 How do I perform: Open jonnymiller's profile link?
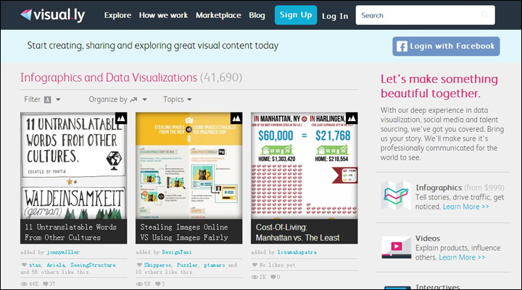point(63,252)
